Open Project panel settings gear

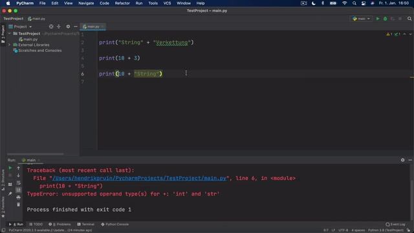click(68, 27)
